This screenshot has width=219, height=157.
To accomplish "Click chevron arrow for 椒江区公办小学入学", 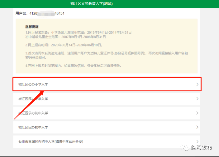I will [197, 85].
